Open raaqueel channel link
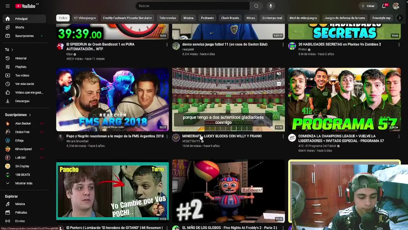 click(188, 50)
